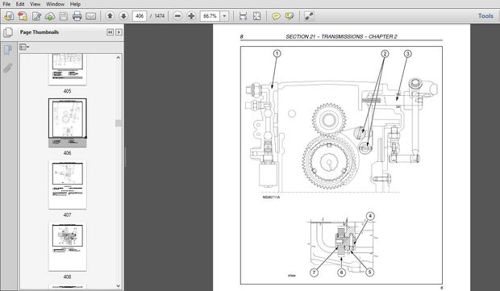Click the add sticky note comment icon

click(276, 16)
